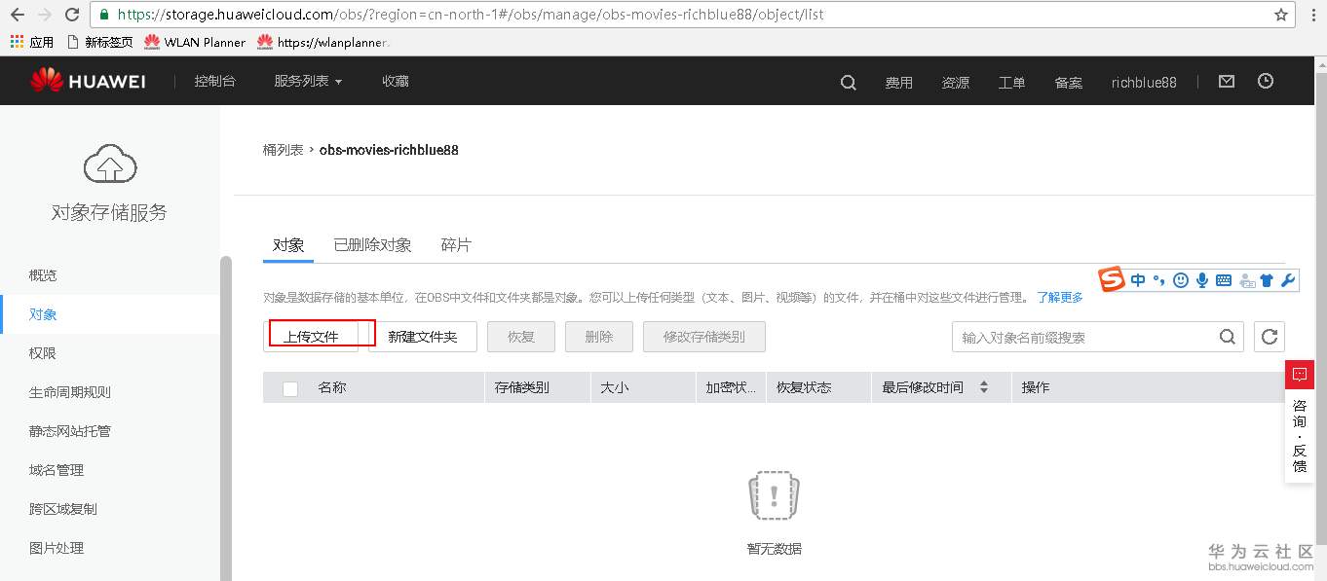Click the 存储类别 column header
Image resolution: width=1327 pixels, height=581 pixels.
coord(521,387)
